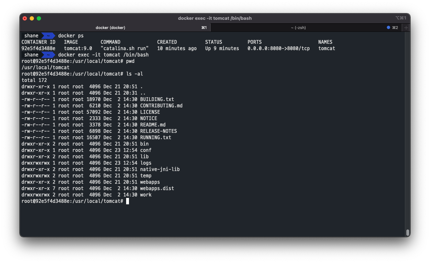Image resolution: width=430 pixels, height=263 pixels.
Task: Click the 'webapps' directory name
Action: 150,182
